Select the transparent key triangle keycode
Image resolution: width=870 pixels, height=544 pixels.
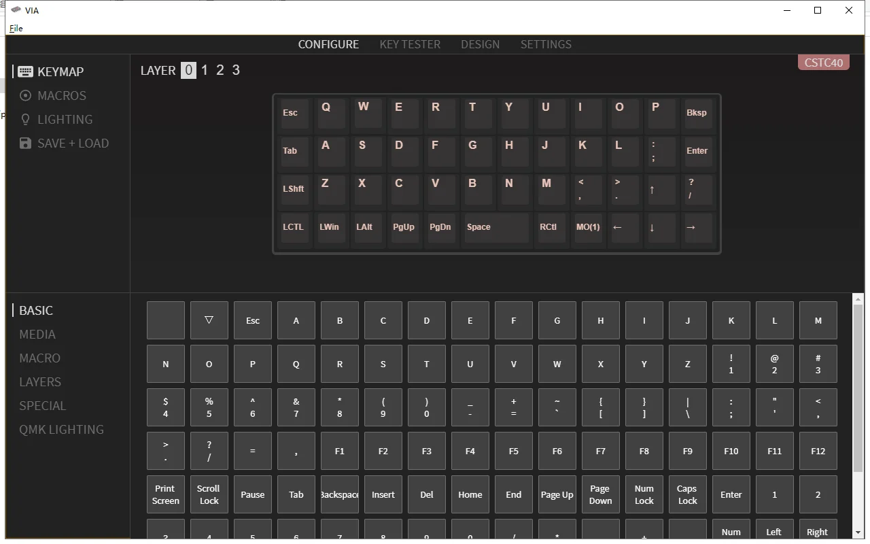(x=209, y=320)
